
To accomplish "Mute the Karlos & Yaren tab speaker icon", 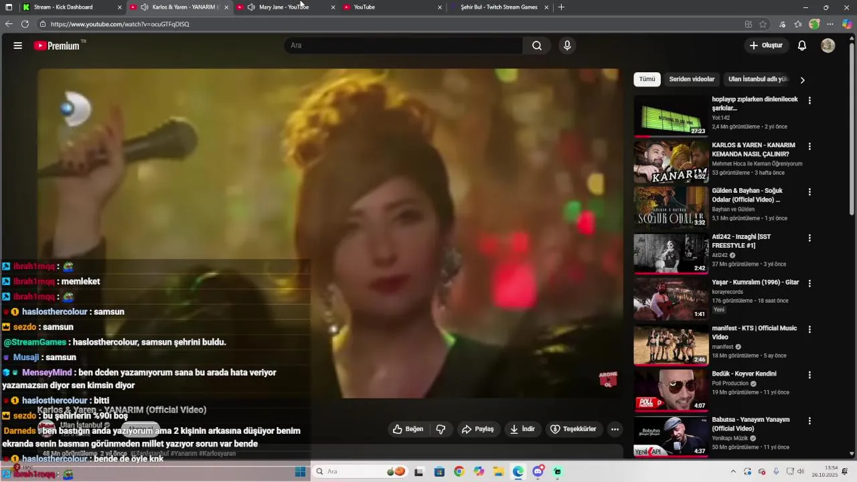I will click(144, 7).
